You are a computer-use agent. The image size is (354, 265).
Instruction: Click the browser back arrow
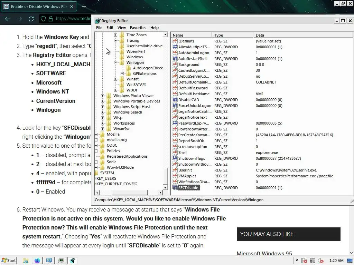(8, 19)
